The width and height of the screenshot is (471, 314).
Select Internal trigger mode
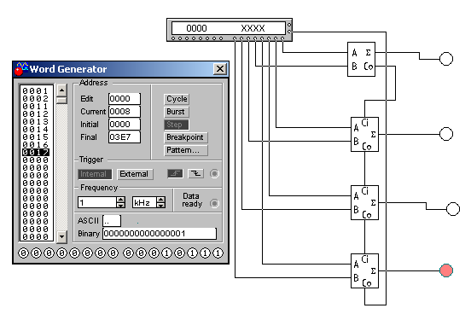(95, 174)
